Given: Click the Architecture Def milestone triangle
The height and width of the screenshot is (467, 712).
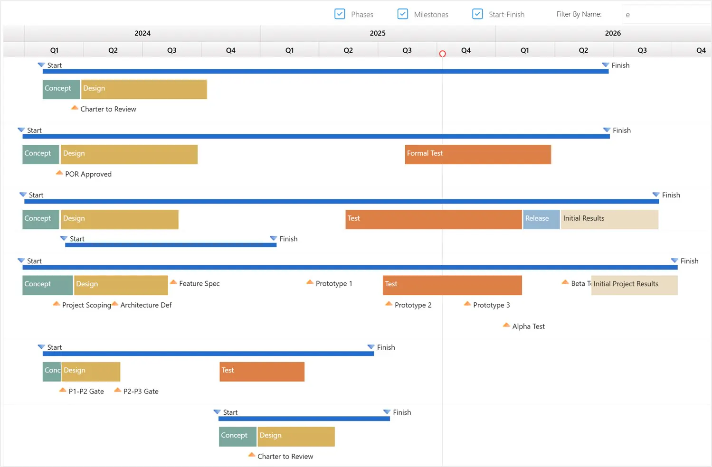Looking at the screenshot, I should (x=114, y=303).
